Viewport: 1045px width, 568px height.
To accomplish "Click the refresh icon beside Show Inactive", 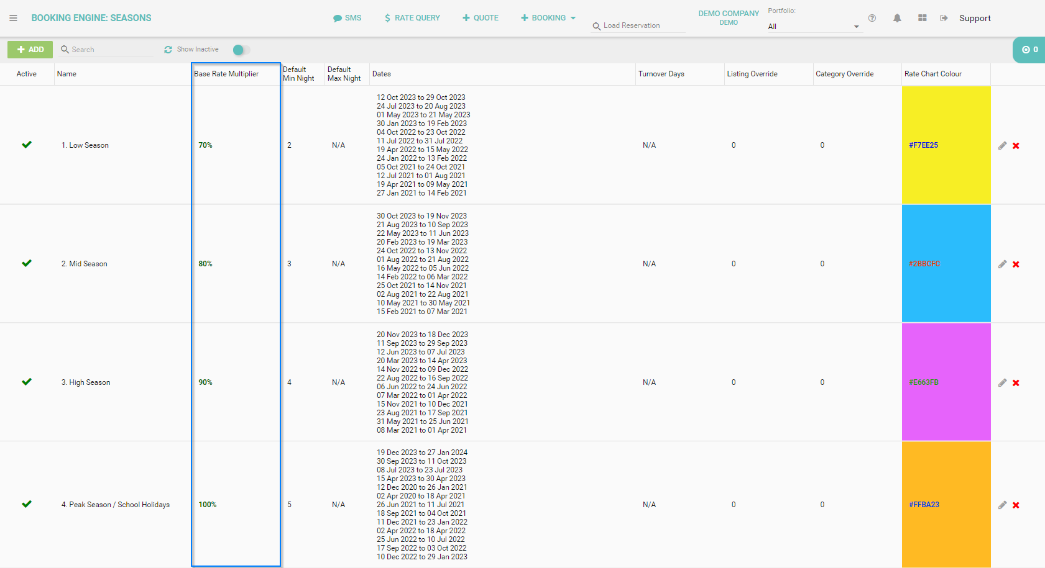I will point(168,50).
